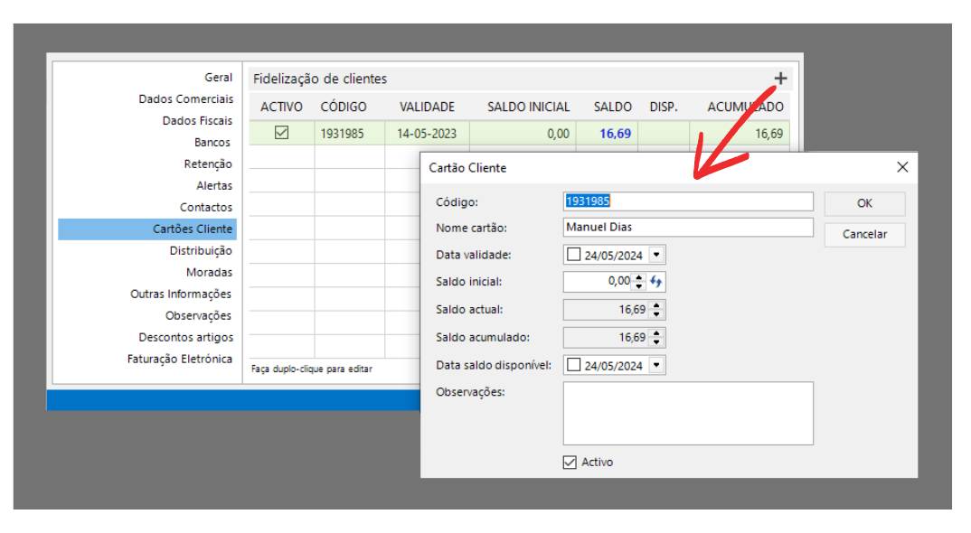The image size is (971, 533).
Task: Select the Cartões Cliente sidebar item
Action: 192,229
